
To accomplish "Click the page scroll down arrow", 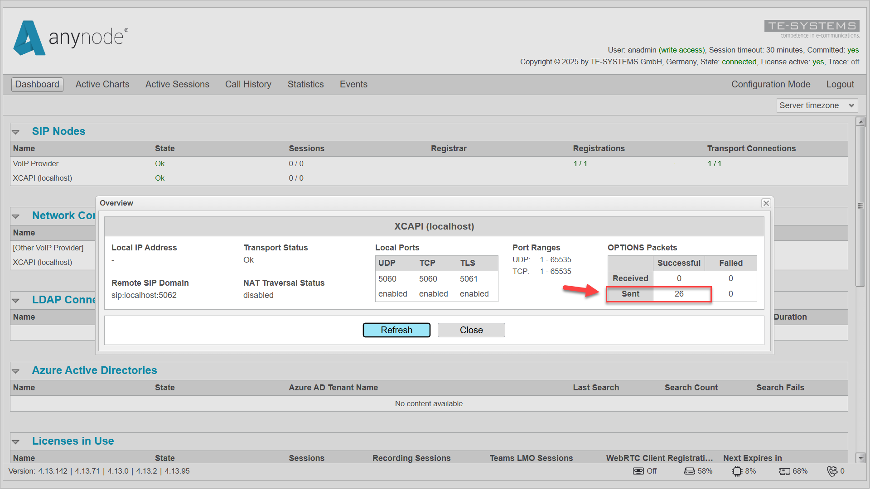I will (x=860, y=458).
